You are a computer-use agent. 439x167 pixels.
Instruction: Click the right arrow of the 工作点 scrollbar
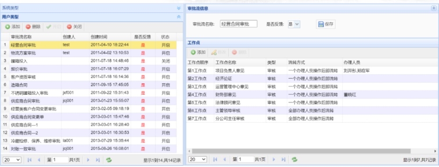[435, 151]
